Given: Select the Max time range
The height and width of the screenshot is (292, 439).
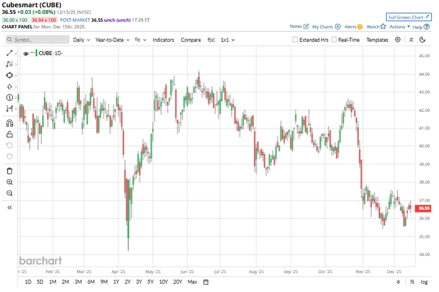Looking at the screenshot, I should pos(192,282).
